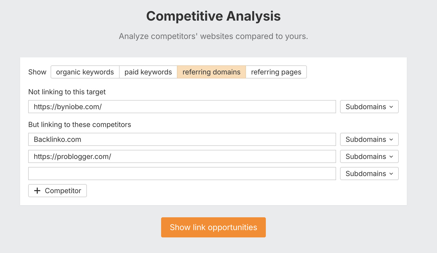Choose the referring pages option
The width and height of the screenshot is (437, 253).
[x=276, y=72]
